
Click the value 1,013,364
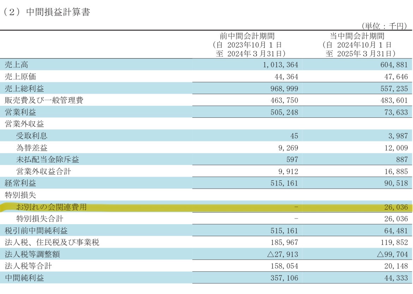(x=280, y=65)
